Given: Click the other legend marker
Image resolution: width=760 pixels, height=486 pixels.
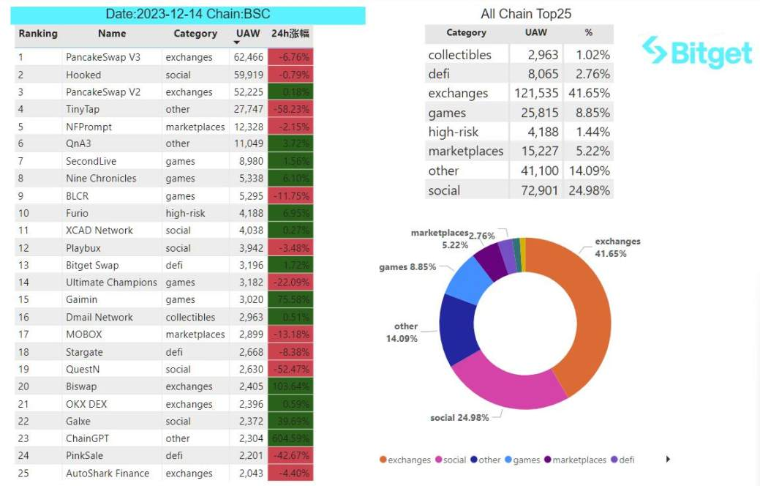Looking at the screenshot, I should 474,460.
